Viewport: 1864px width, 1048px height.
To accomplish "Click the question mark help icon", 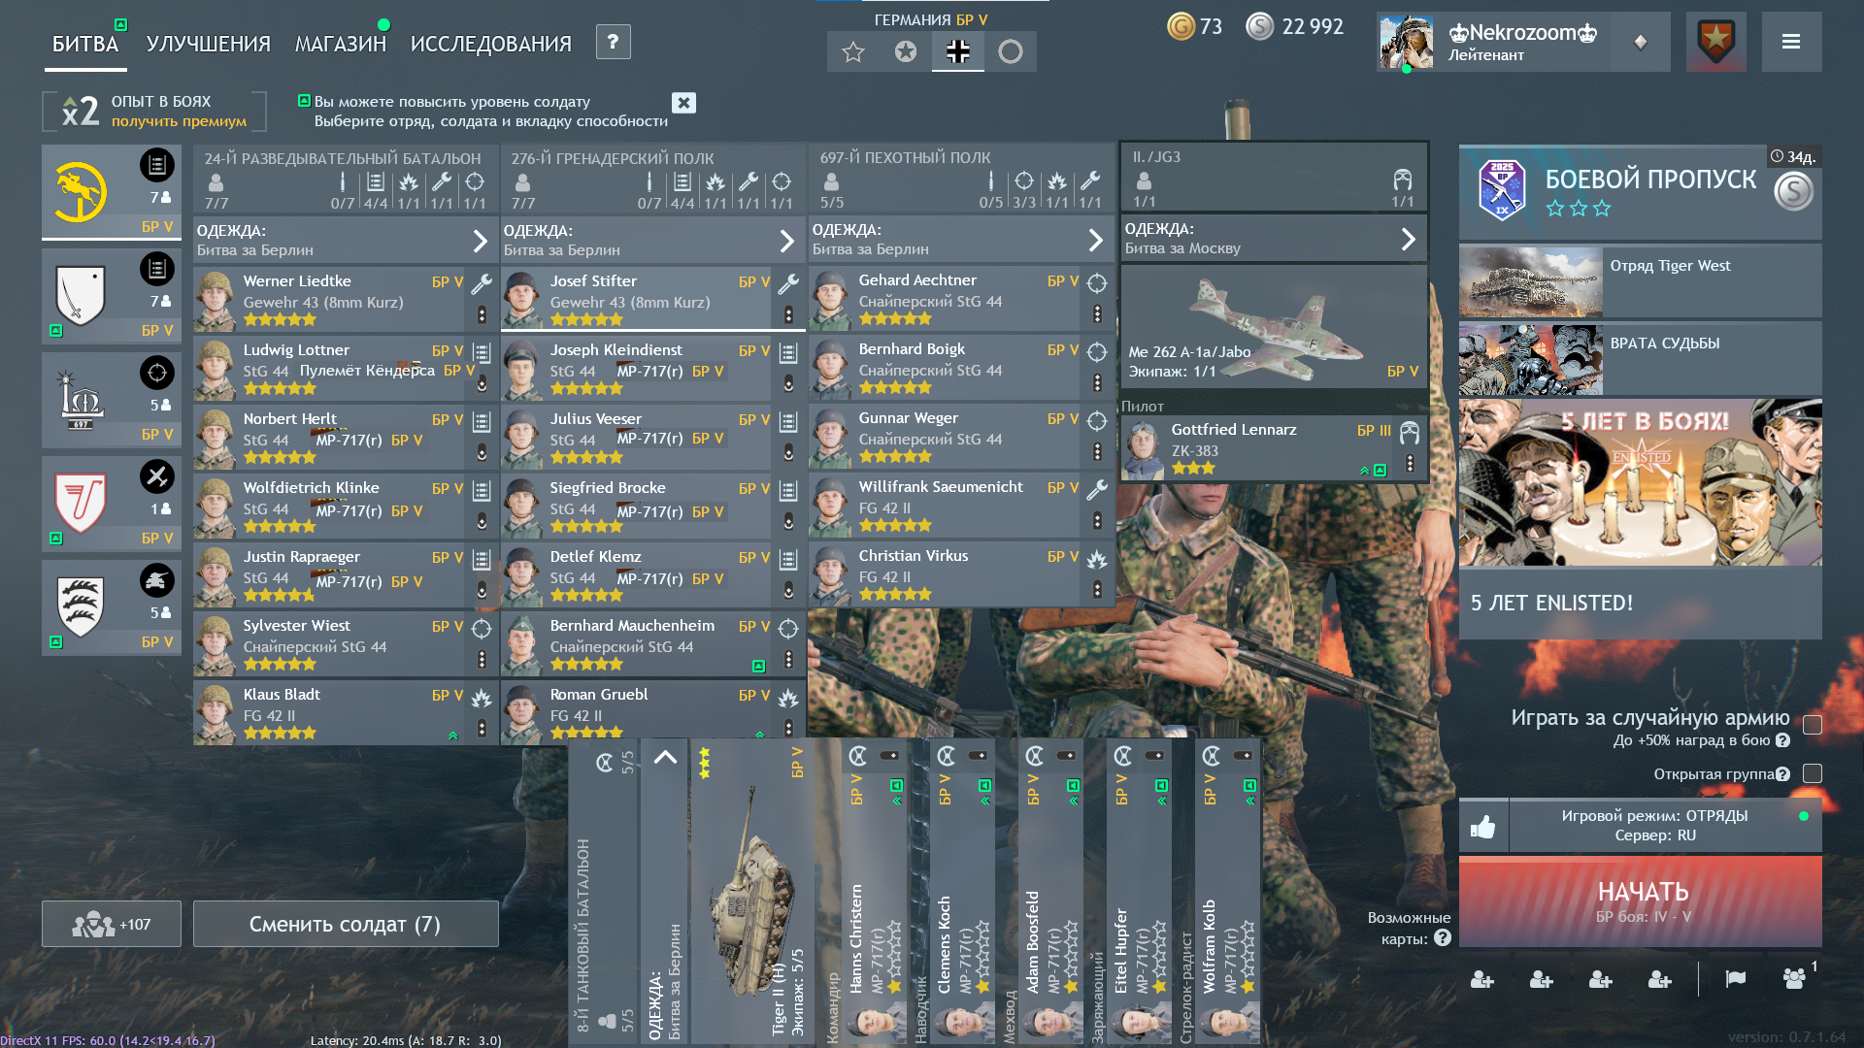I will tap(613, 42).
